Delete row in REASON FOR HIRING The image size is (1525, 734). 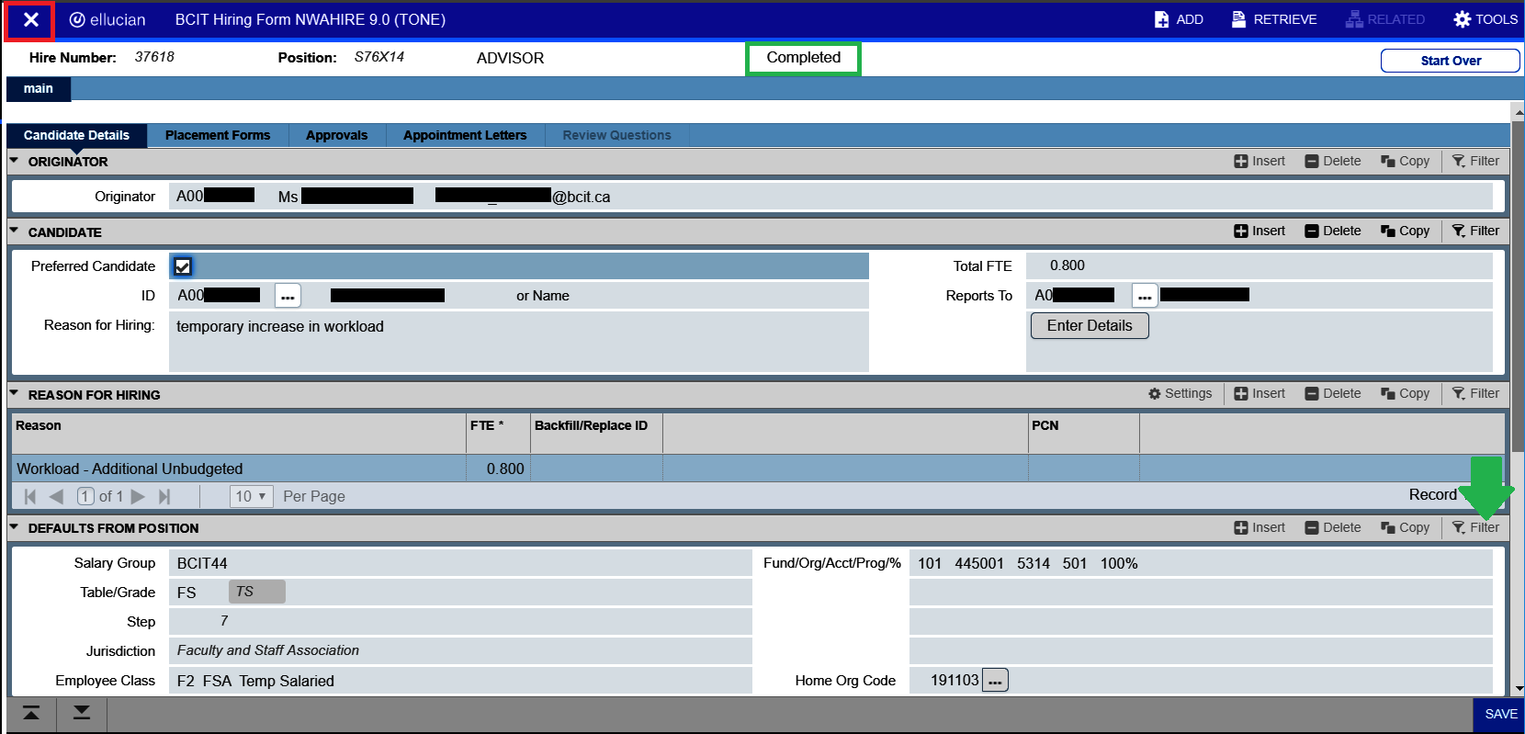click(1333, 393)
